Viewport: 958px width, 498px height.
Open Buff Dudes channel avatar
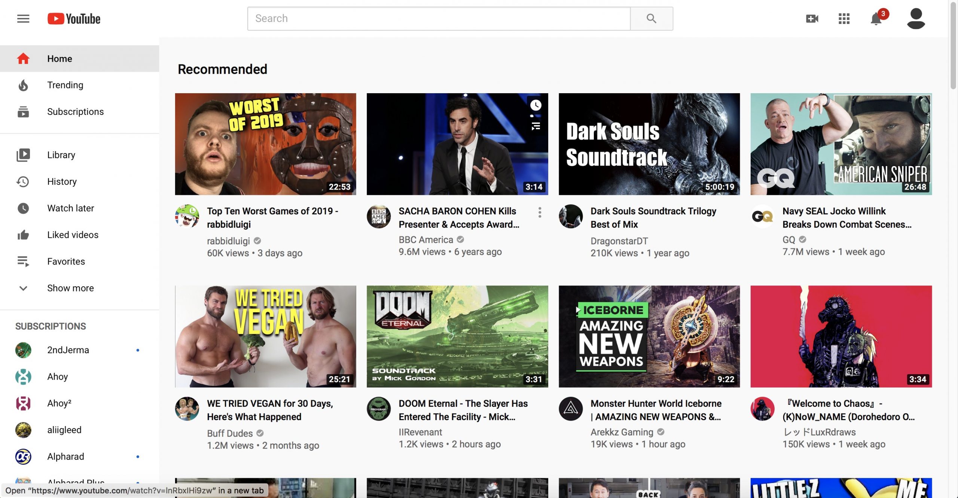[x=187, y=409]
